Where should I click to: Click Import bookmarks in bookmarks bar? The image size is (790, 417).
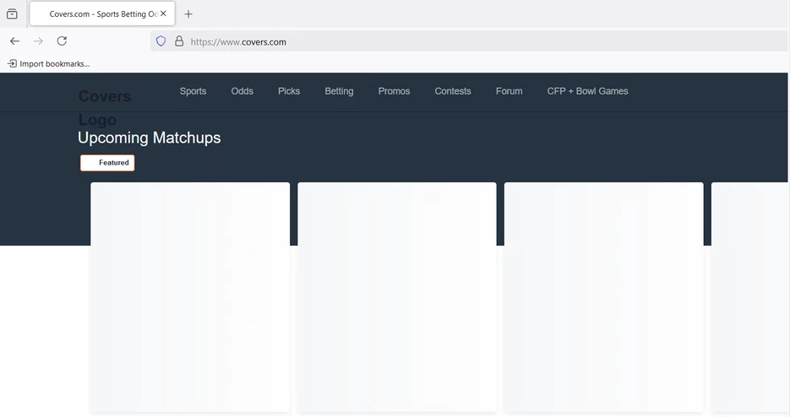click(x=48, y=64)
